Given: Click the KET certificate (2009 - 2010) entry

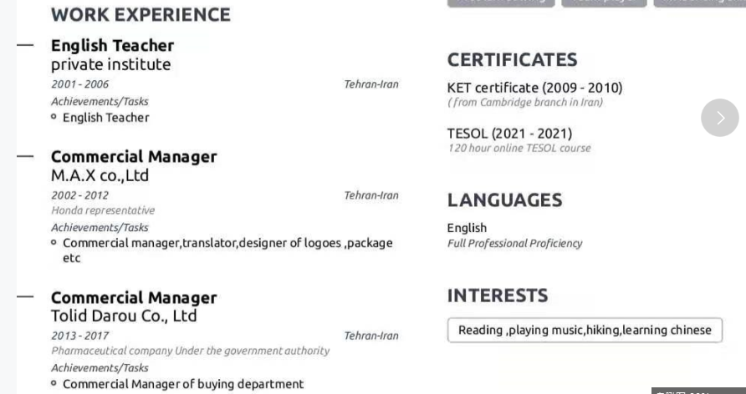Looking at the screenshot, I should coord(534,88).
